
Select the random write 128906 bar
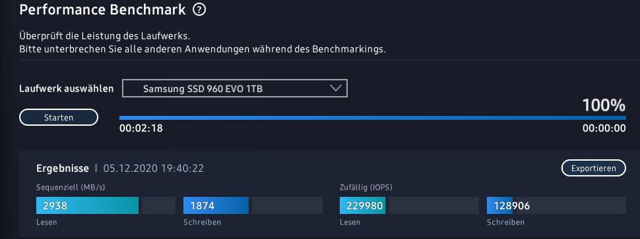click(x=556, y=205)
